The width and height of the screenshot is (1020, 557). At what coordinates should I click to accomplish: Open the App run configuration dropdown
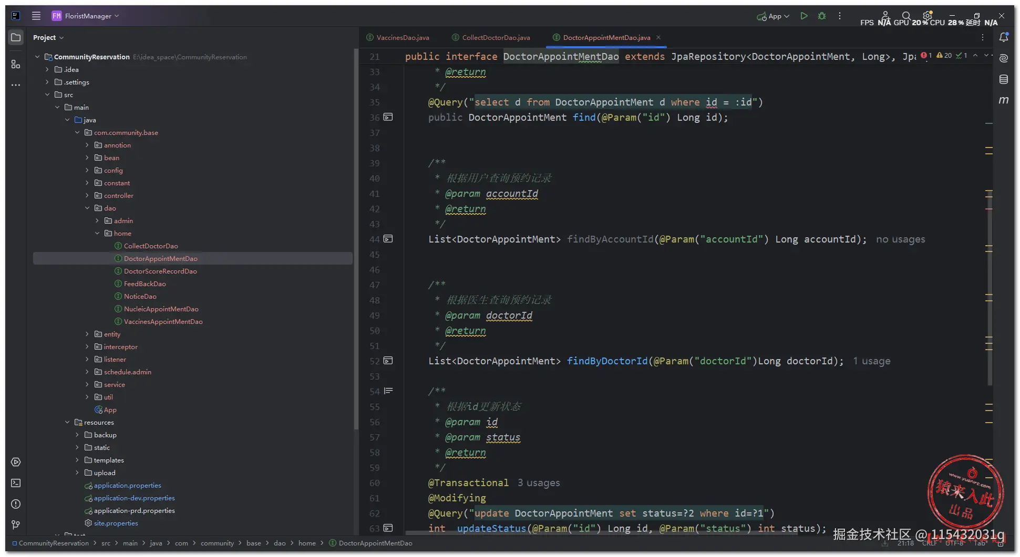pos(773,16)
